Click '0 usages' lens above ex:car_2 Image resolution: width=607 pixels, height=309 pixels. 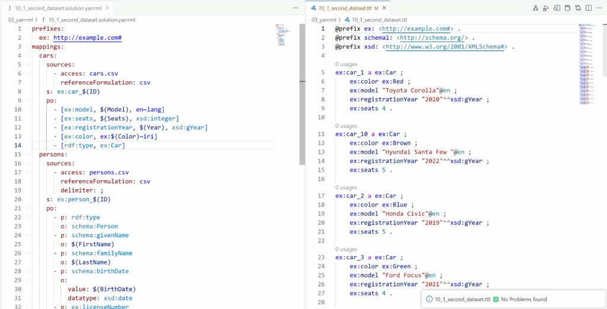346,187
